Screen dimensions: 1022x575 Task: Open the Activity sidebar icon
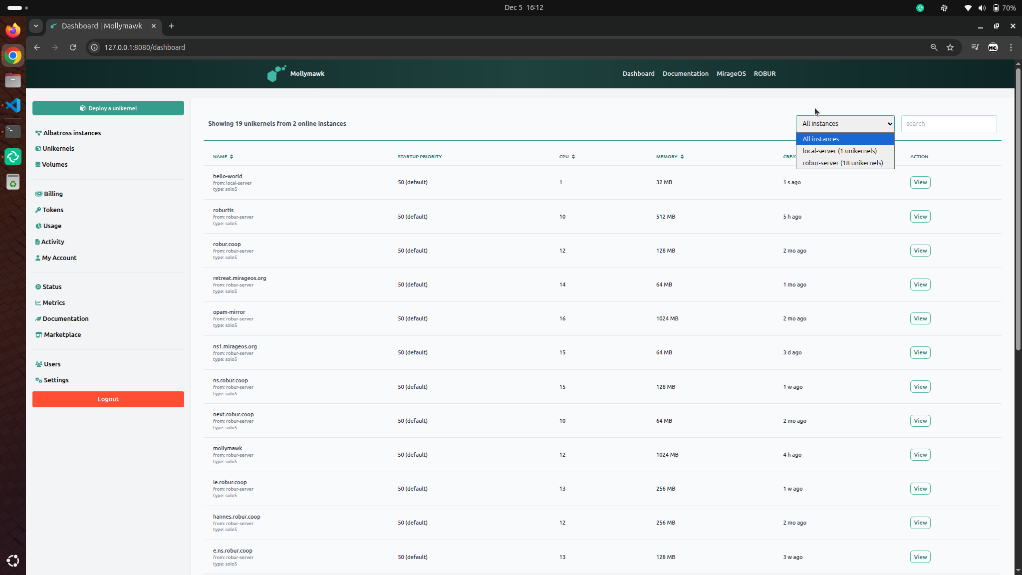39,242
